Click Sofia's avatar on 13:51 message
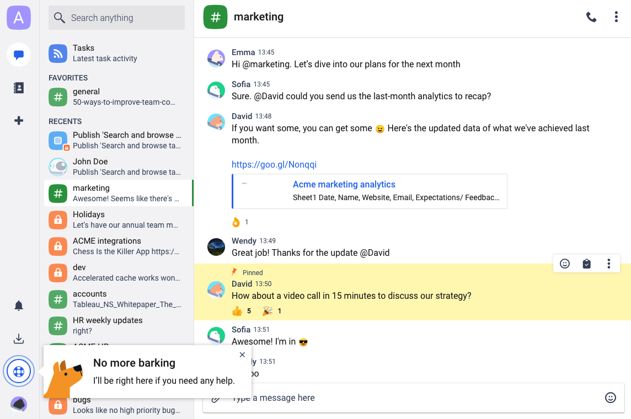Image resolution: width=631 pixels, height=419 pixels. pos(216,336)
